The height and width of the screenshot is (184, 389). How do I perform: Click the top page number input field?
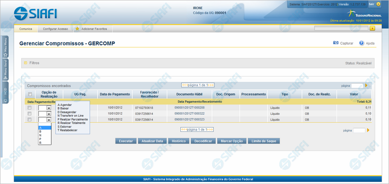click(x=357, y=85)
